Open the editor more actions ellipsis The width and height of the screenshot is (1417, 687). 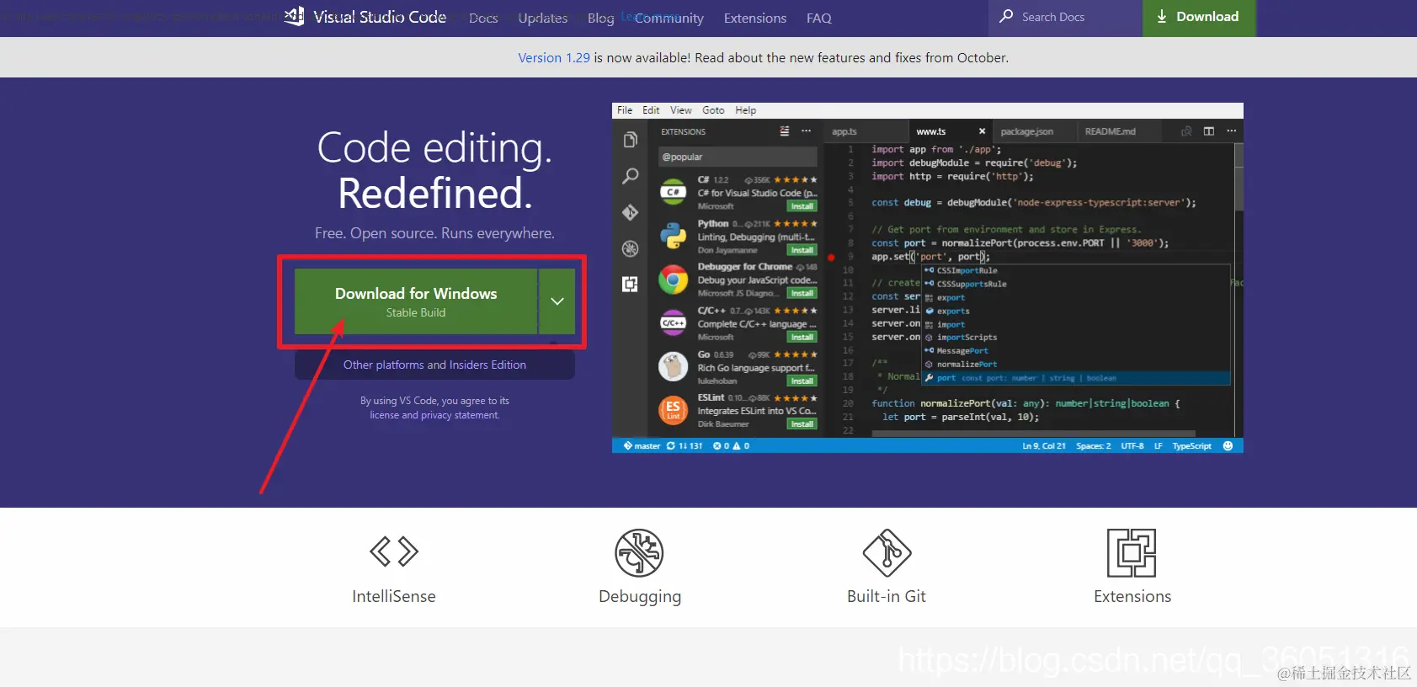1232,131
